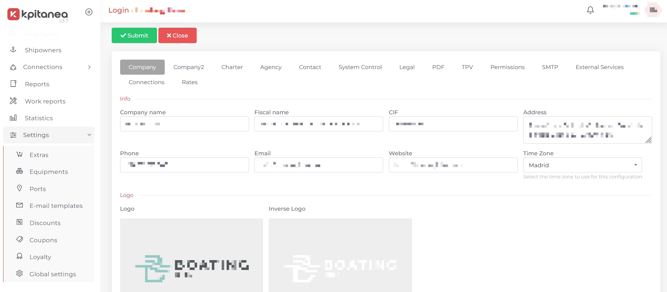The width and height of the screenshot is (667, 292).
Task: Click the Settings sliders icon
Action: [13, 135]
